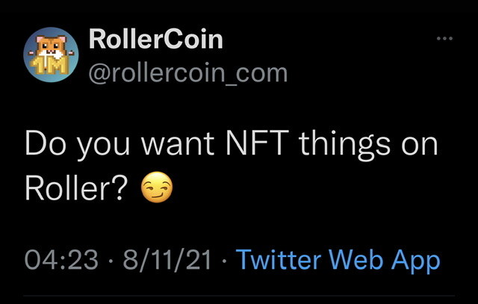Image resolution: width=478 pixels, height=304 pixels.
Task: Click the RollerCoin hamster profile avatar
Action: pos(52,55)
